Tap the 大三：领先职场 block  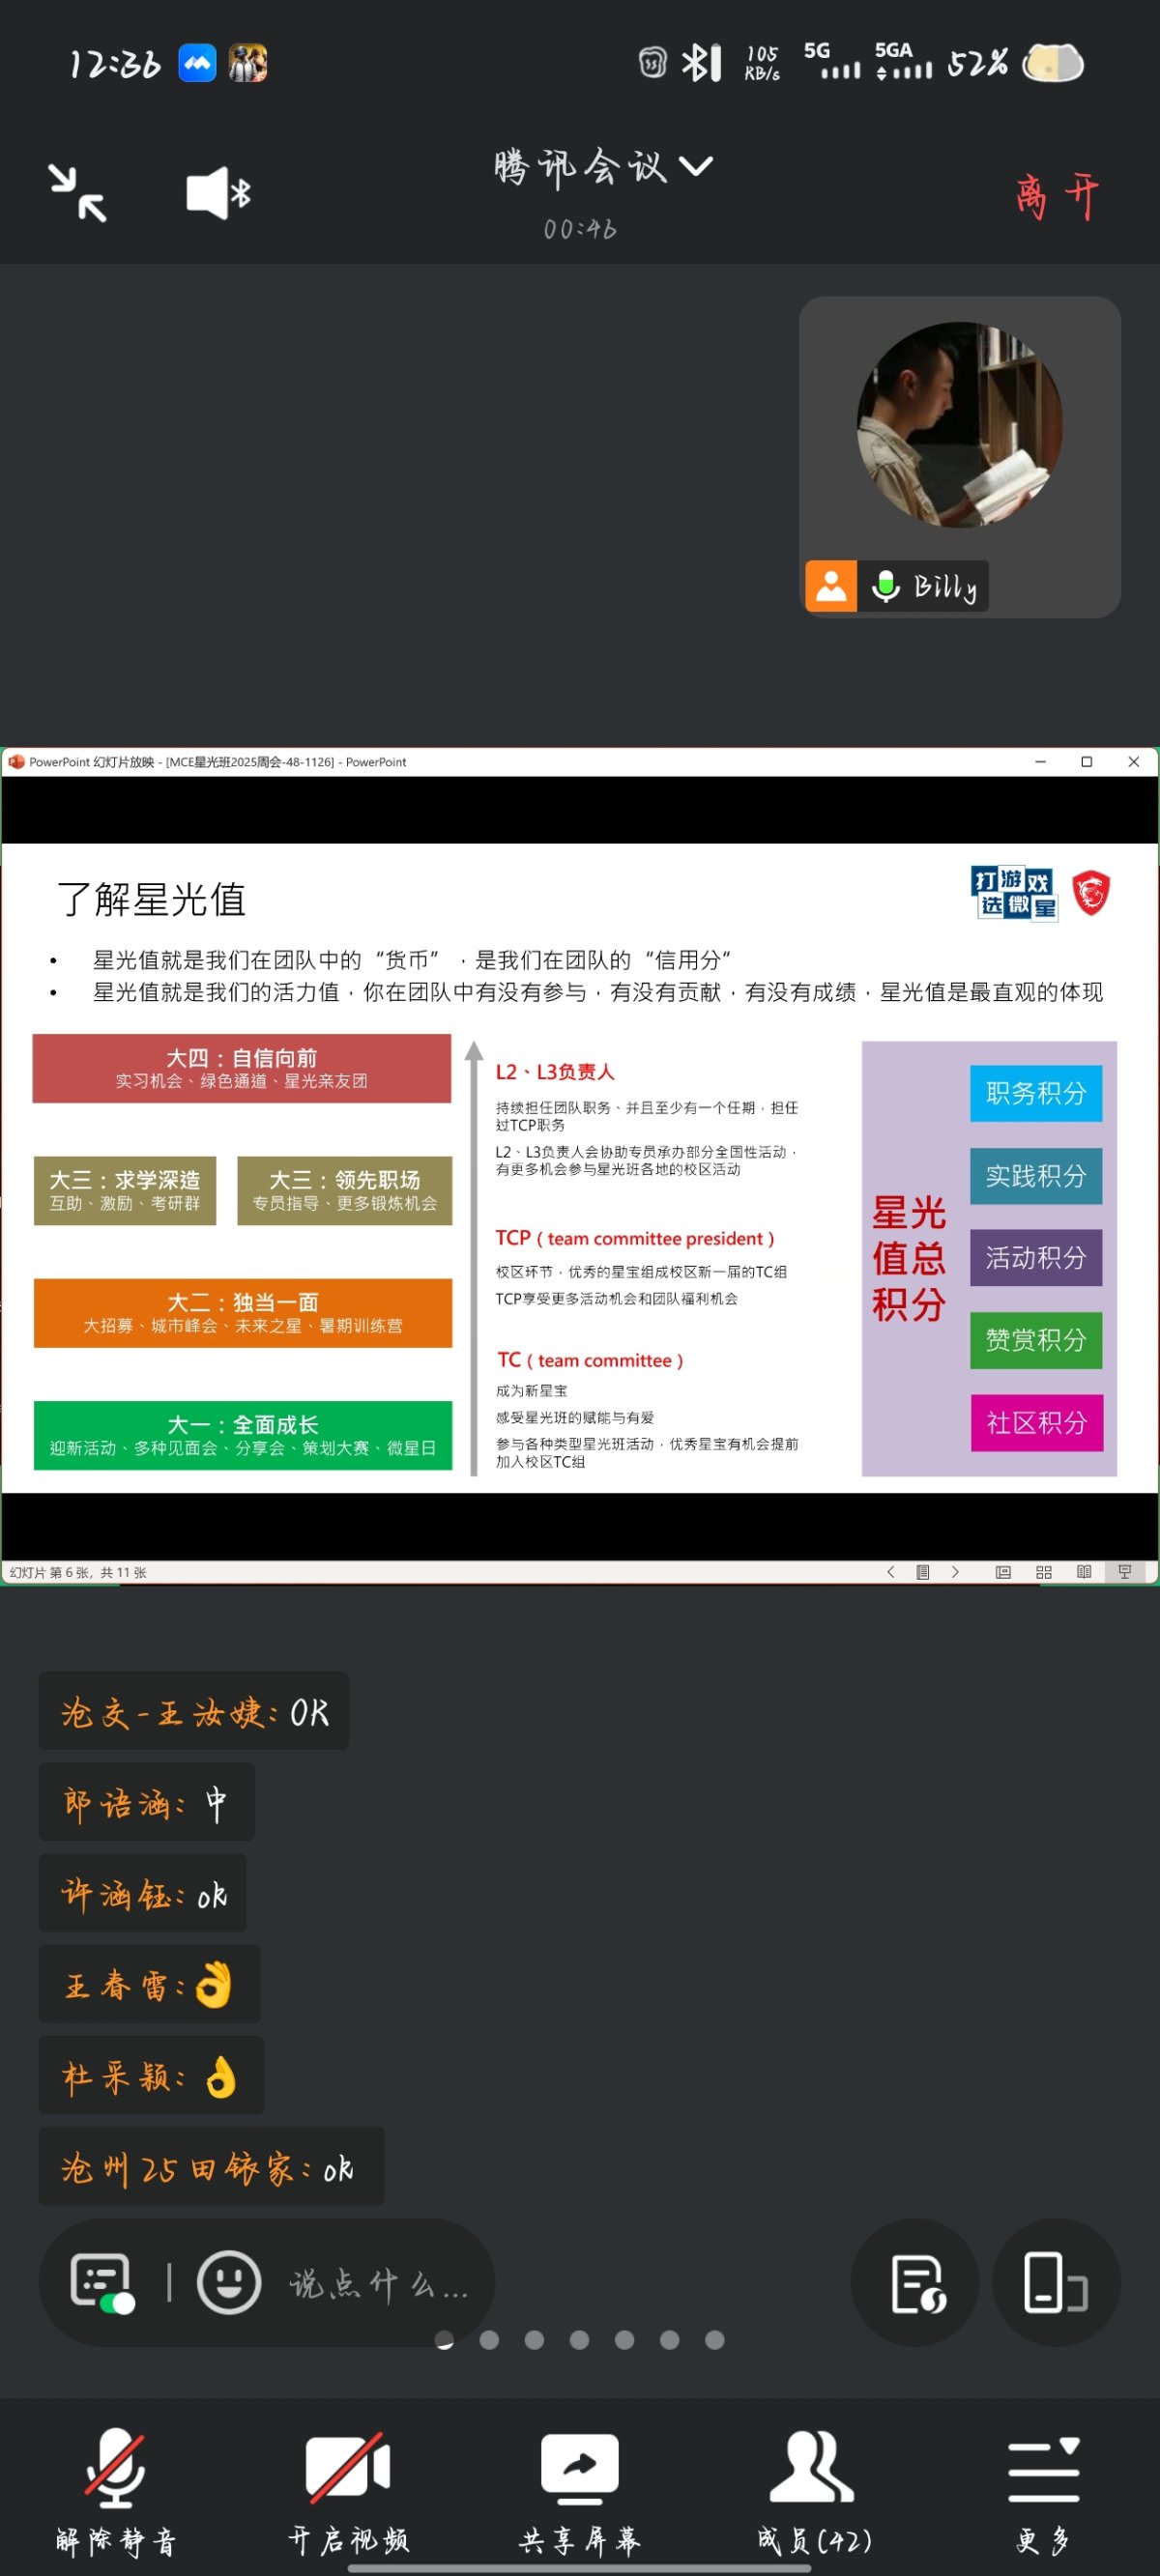(x=344, y=1190)
